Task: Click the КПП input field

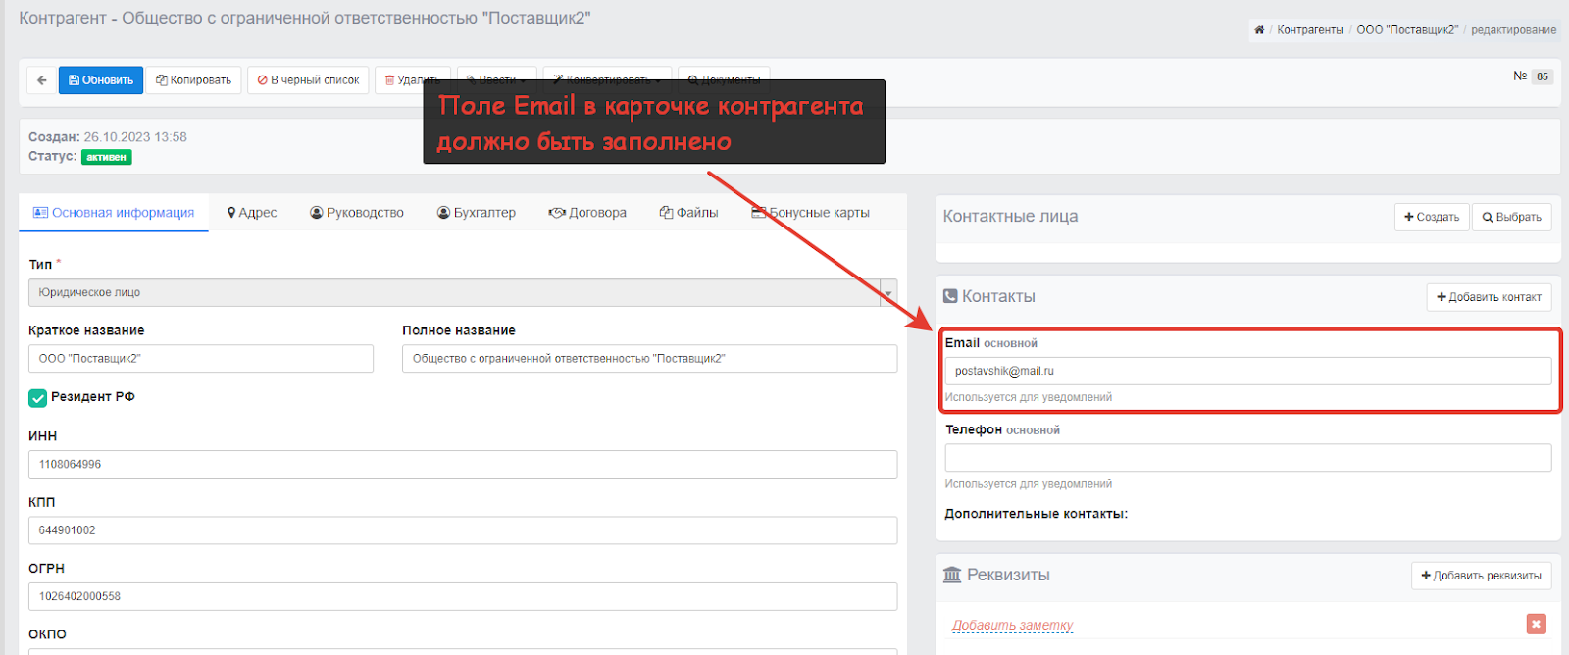Action: pyautogui.click(x=463, y=530)
